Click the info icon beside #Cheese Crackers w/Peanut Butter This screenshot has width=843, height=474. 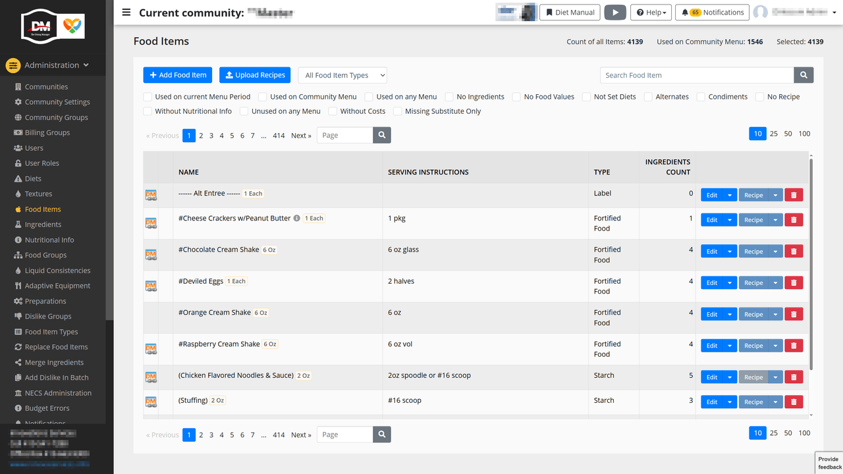pyautogui.click(x=296, y=219)
